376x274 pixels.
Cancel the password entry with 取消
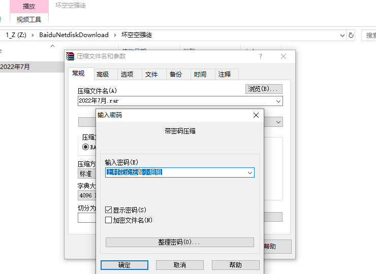tap(179, 265)
